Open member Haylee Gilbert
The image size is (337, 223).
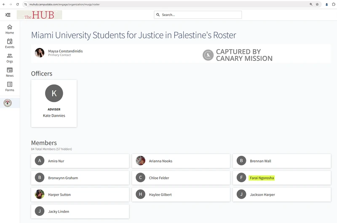click(x=160, y=194)
